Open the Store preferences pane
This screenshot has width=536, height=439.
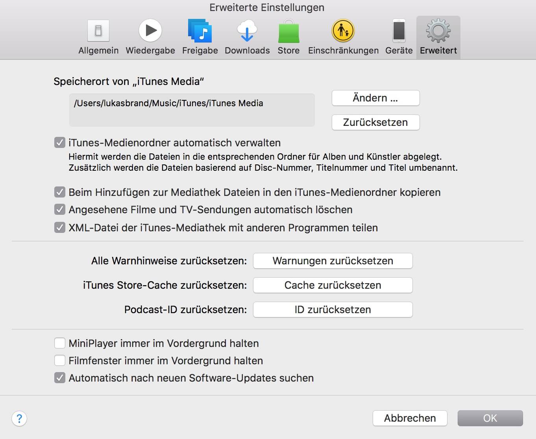(288, 38)
